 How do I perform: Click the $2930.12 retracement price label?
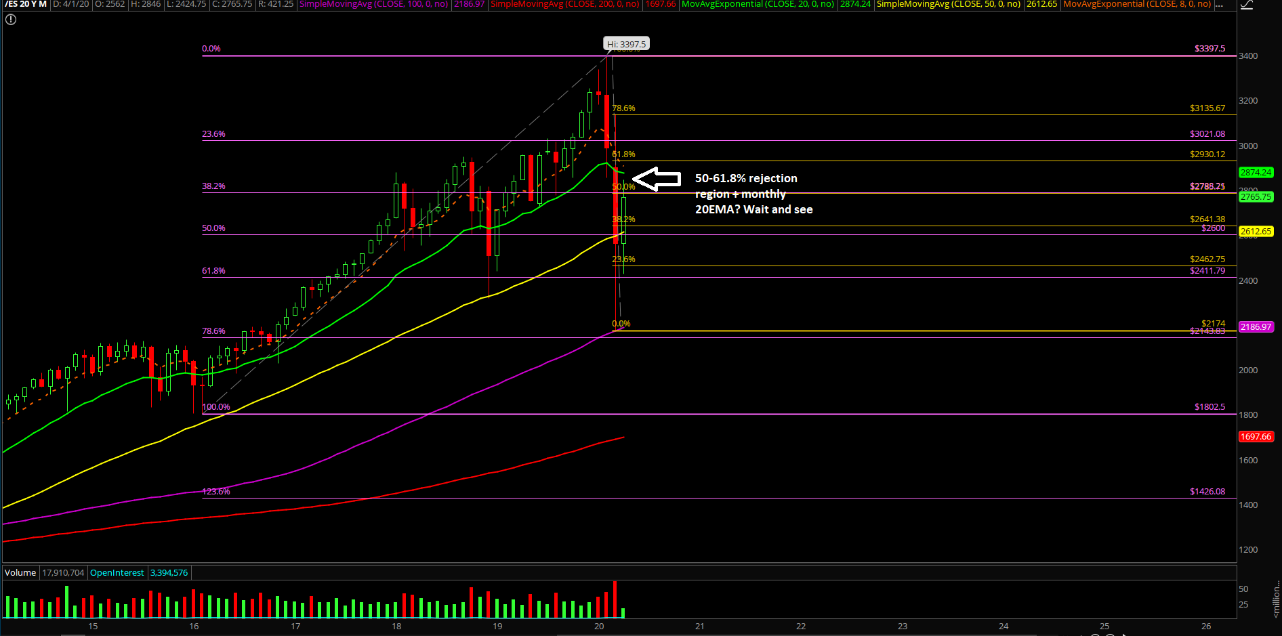(x=1207, y=154)
